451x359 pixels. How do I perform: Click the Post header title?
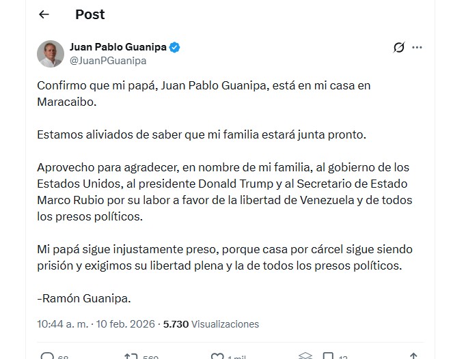click(90, 14)
